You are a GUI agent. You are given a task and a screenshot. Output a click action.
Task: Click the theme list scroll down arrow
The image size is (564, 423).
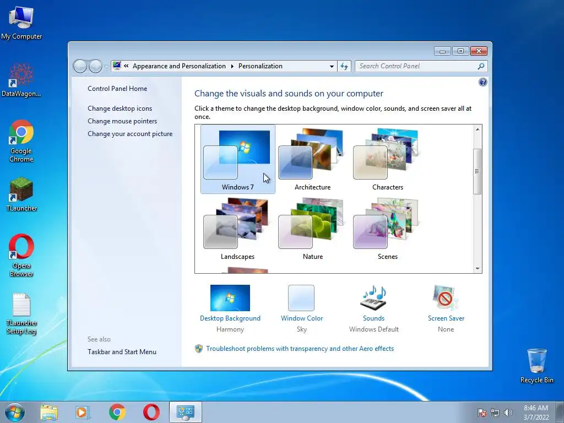478,268
